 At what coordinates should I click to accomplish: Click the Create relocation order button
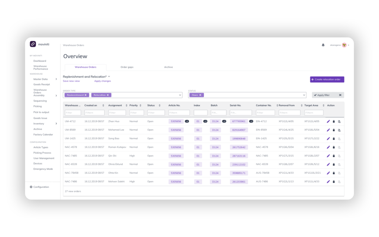point(327,79)
